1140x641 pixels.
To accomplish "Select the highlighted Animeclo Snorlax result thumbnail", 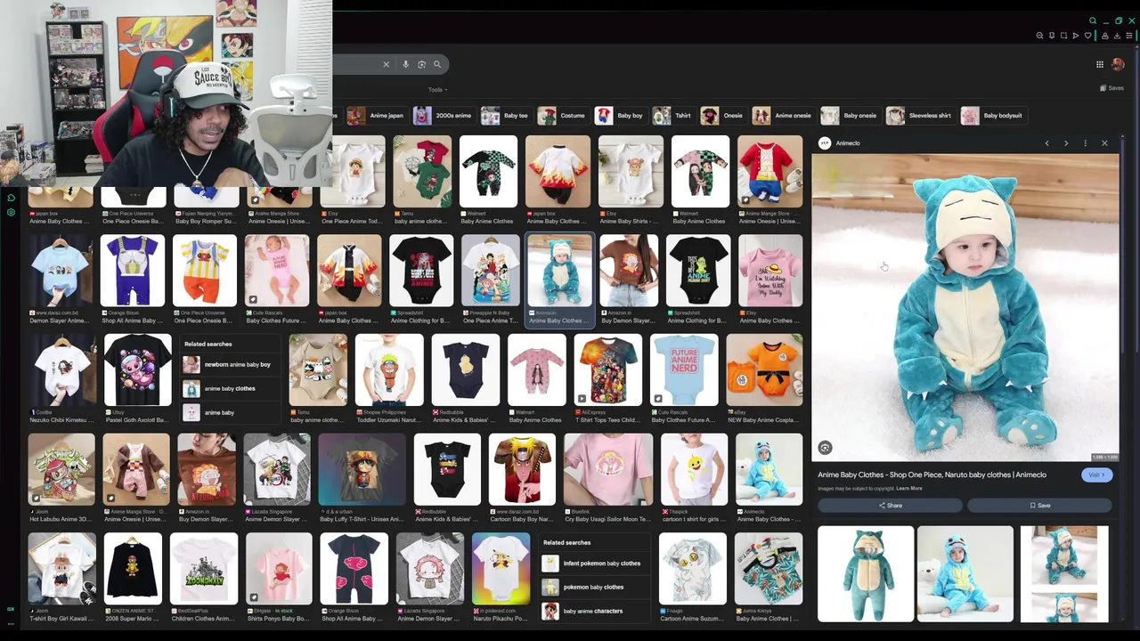I will point(559,272).
